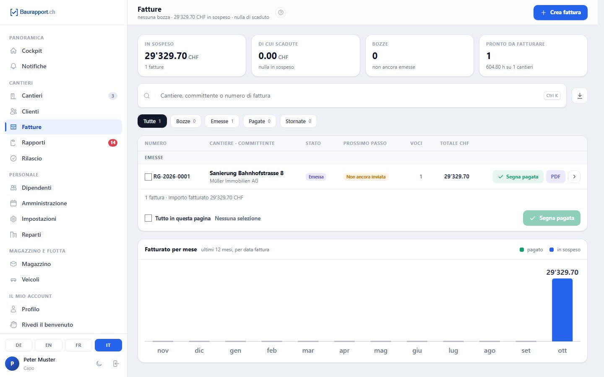Click the Baurapport.ch logo

click(32, 12)
